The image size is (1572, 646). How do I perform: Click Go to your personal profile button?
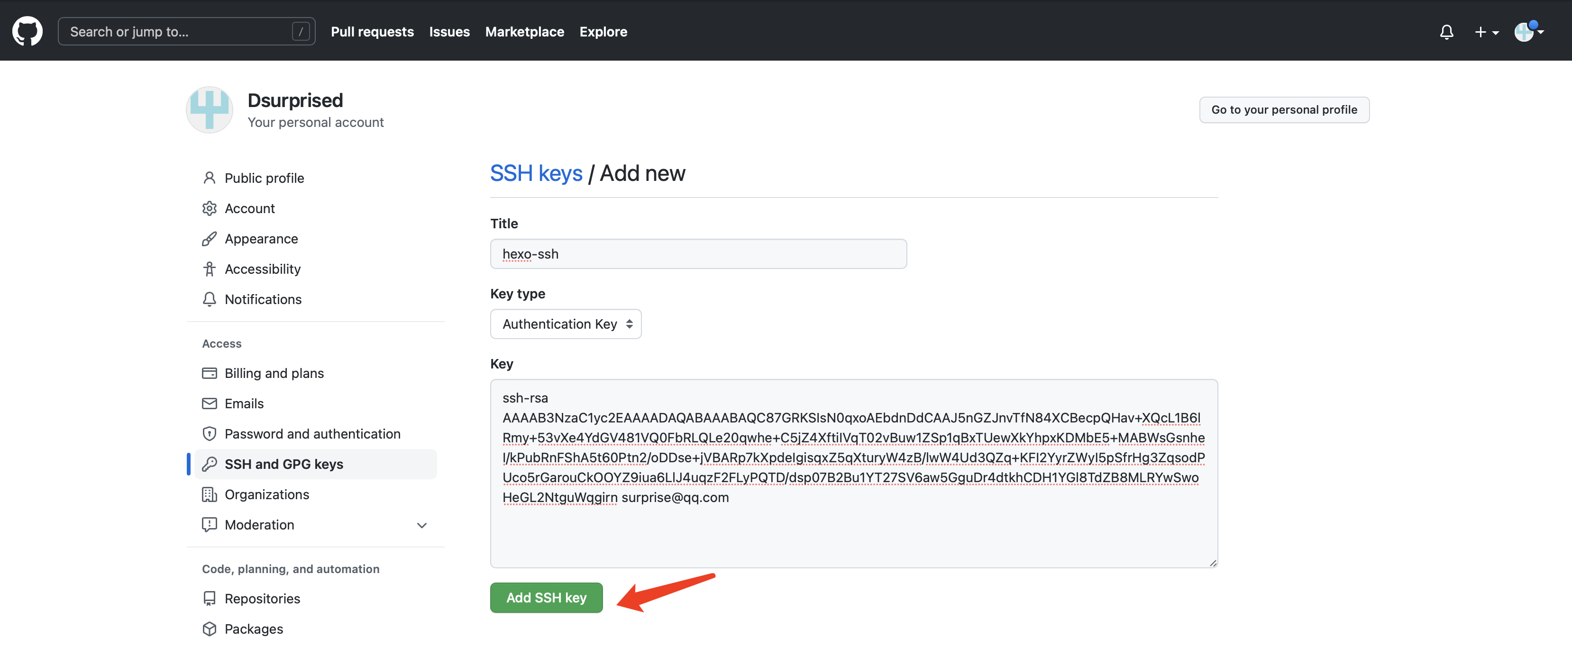coord(1283,110)
